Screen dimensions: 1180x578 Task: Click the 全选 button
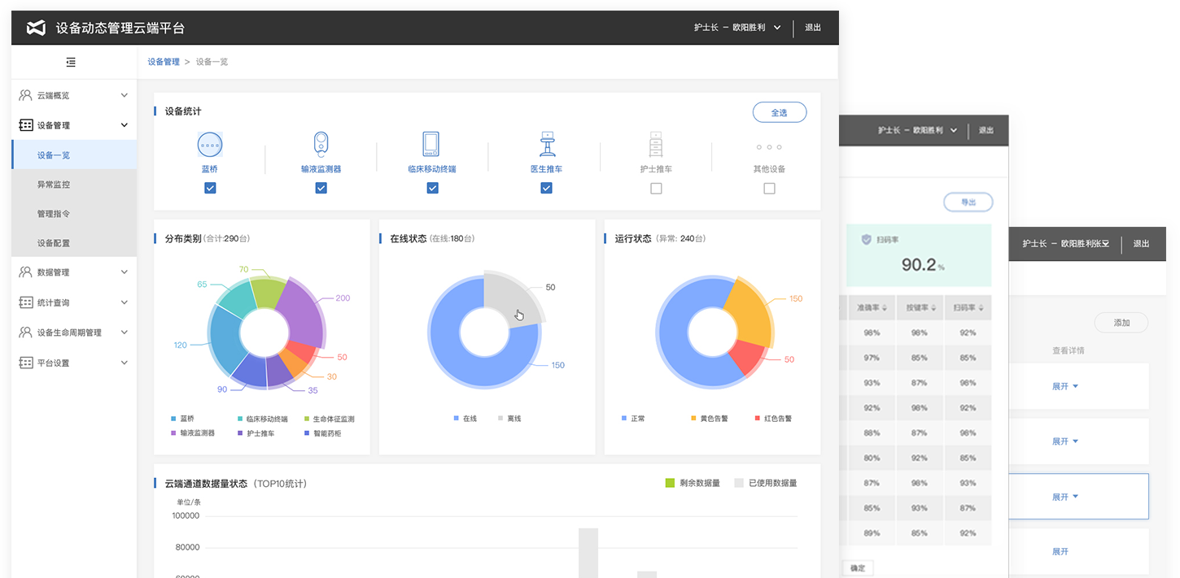[x=779, y=113]
